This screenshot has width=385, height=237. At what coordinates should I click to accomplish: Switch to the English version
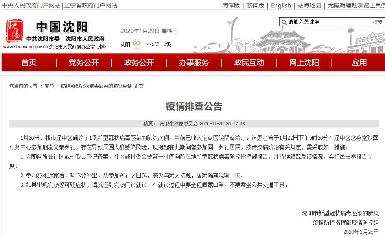281,5
